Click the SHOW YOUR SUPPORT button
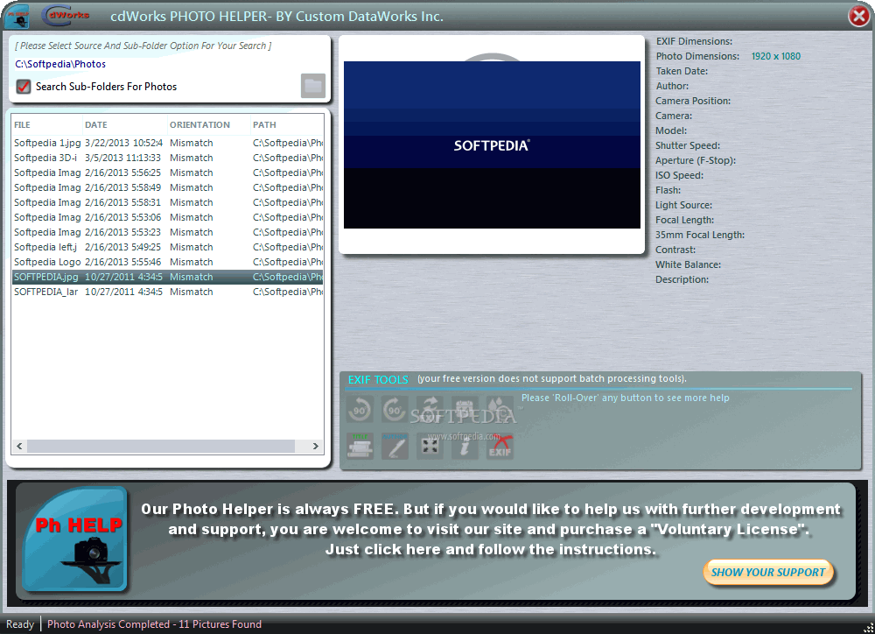The image size is (875, 634). tap(768, 572)
